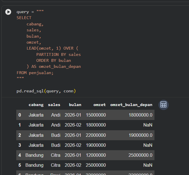Click 2026-01 in row 4
Screen dimensions: 189x175
pos(73,155)
